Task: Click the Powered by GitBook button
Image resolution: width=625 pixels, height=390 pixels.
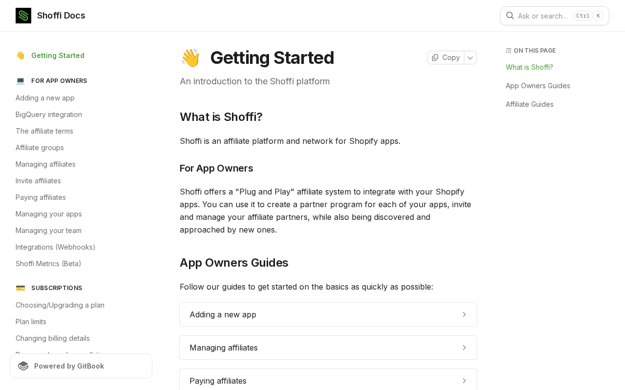Action: point(81,366)
